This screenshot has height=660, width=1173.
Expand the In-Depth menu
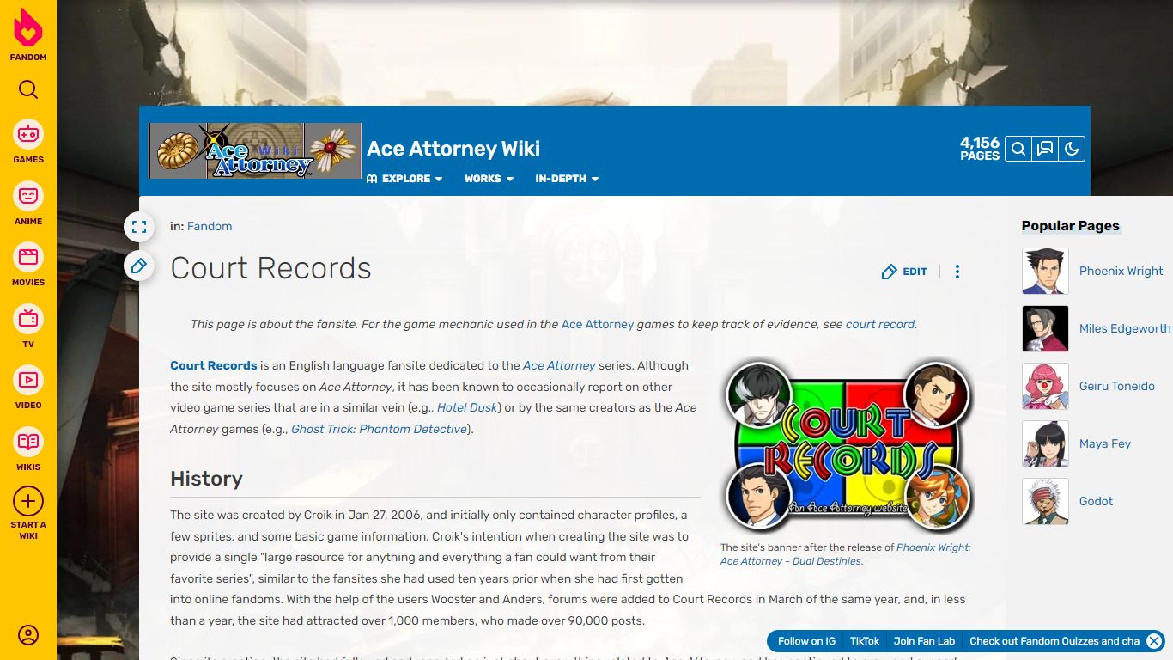tap(567, 179)
